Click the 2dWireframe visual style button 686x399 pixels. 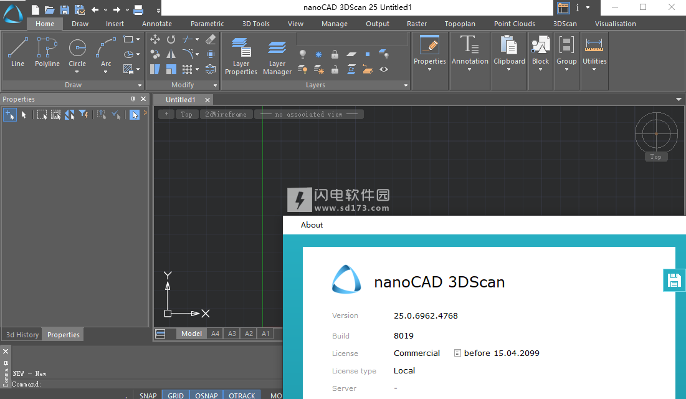[x=226, y=114]
